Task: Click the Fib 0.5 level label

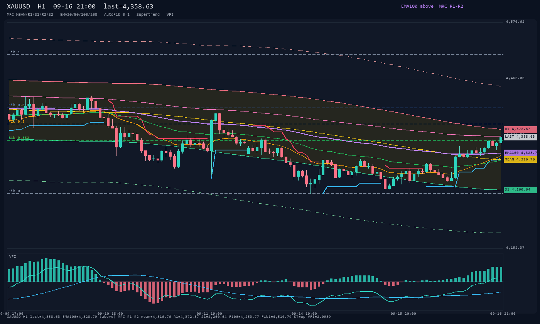Action: click(17, 121)
